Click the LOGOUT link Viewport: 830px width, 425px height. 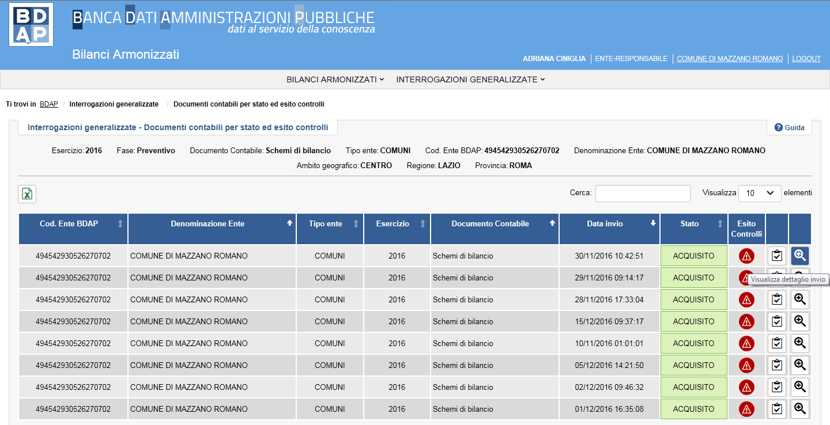pyautogui.click(x=806, y=59)
